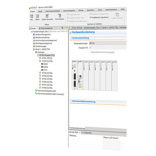
Task: Click the CU73B CPU module in the rack
Action: (x=80, y=75)
